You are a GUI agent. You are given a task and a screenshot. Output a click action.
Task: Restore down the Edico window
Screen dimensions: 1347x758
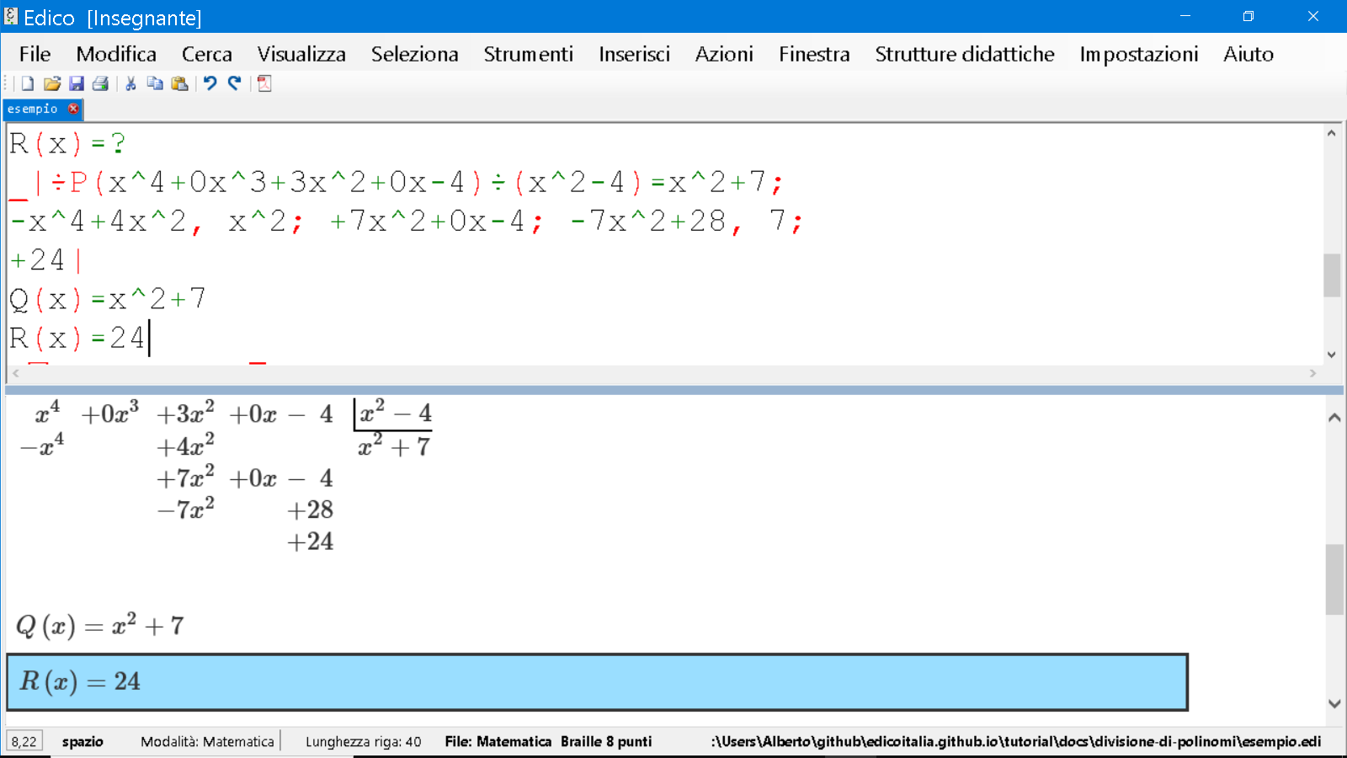(x=1249, y=16)
